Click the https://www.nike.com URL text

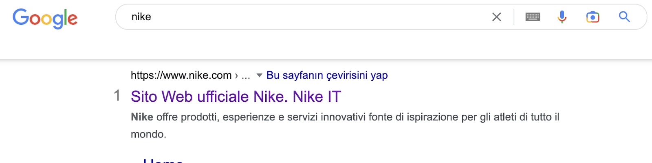click(181, 75)
